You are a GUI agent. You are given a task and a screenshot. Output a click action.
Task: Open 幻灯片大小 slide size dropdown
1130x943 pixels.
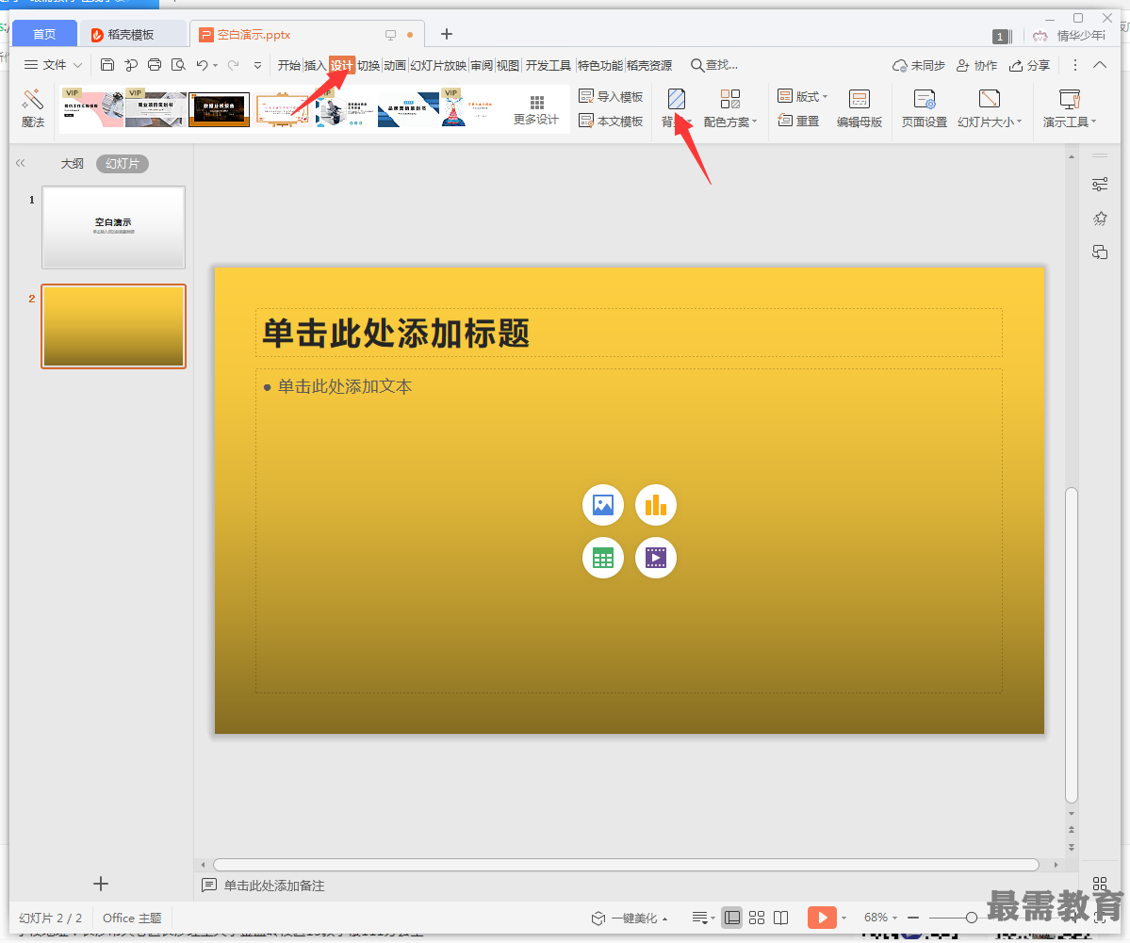pos(990,108)
